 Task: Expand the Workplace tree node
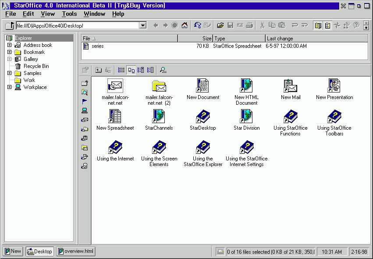click(9, 87)
